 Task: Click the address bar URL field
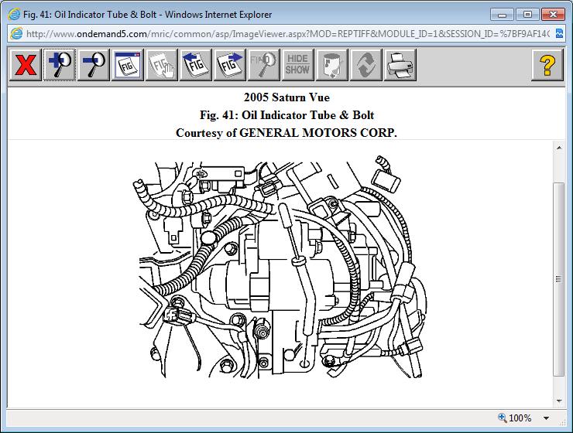[x=287, y=34]
